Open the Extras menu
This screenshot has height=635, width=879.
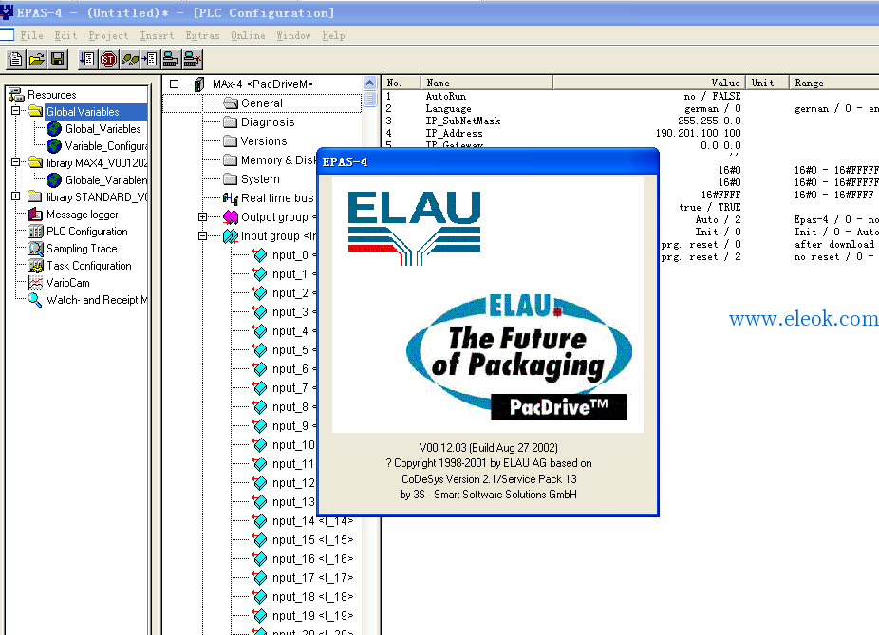pyautogui.click(x=202, y=35)
